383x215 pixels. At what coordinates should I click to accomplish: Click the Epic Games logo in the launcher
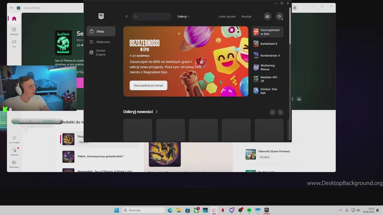coord(101,16)
